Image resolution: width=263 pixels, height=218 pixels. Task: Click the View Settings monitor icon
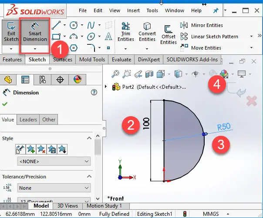(242, 74)
